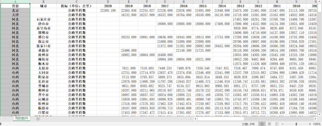The width and height of the screenshot is (322, 126).
Task: Select the 衡水市 city cell
Action: (x=44, y=64)
